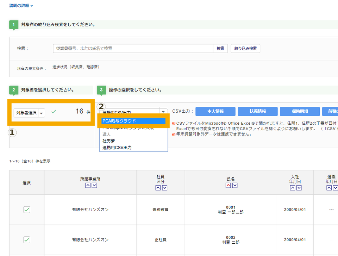
Task: Export 保険明細 CSV
Action: pyautogui.click(x=300, y=111)
